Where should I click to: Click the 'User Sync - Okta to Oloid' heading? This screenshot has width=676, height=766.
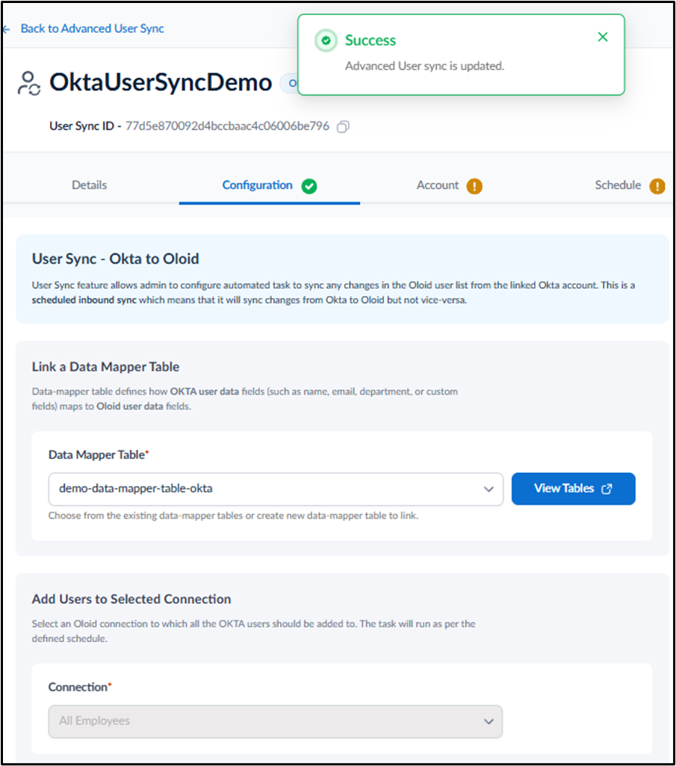click(115, 259)
